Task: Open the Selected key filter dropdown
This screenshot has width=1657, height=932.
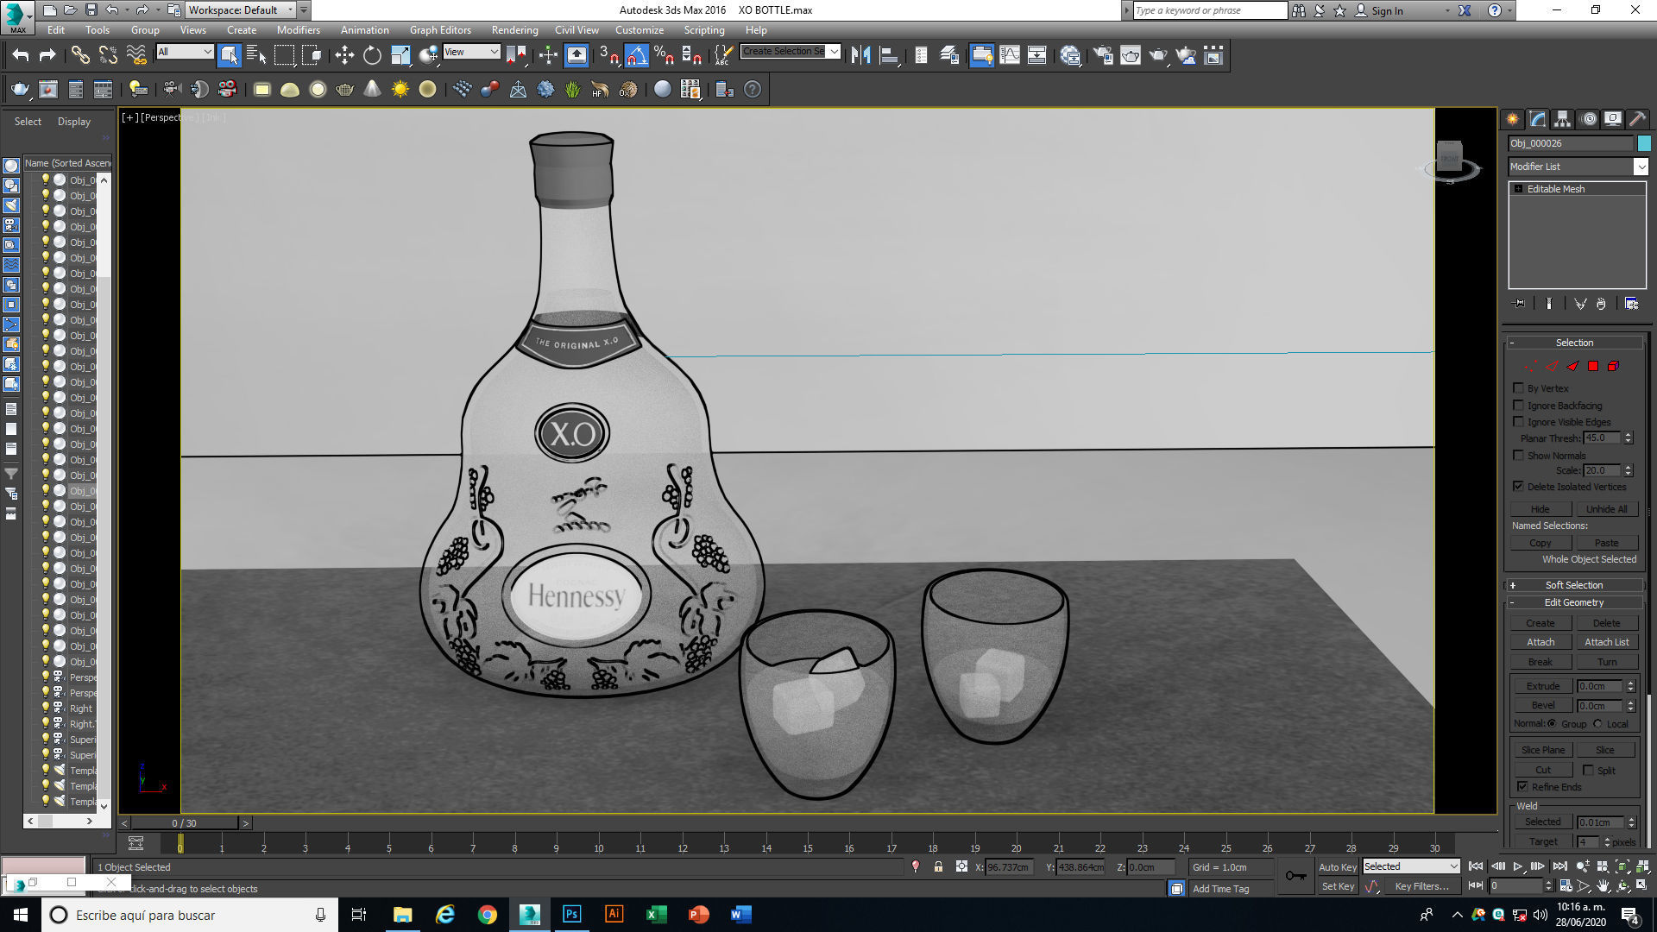Action: (x=1411, y=866)
